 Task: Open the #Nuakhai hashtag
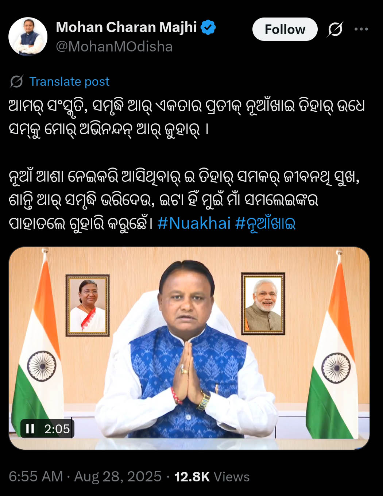coord(194,223)
